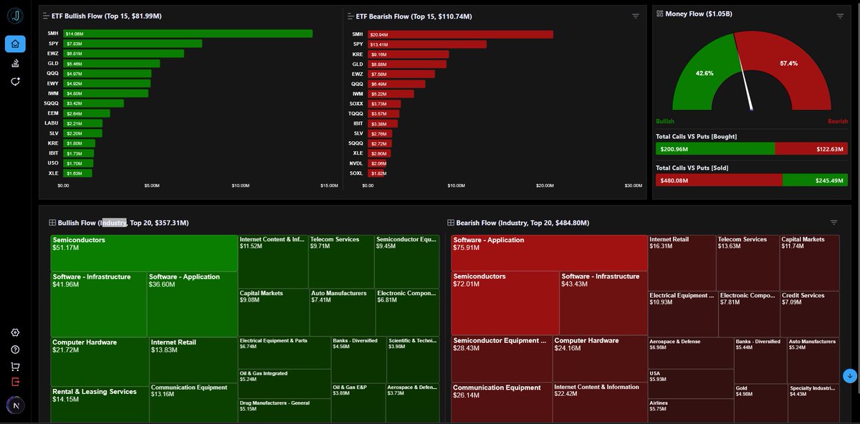Viewport: 860px width, 424px height.
Task: Open the stacked layers icon in sidebar
Action: click(15, 63)
